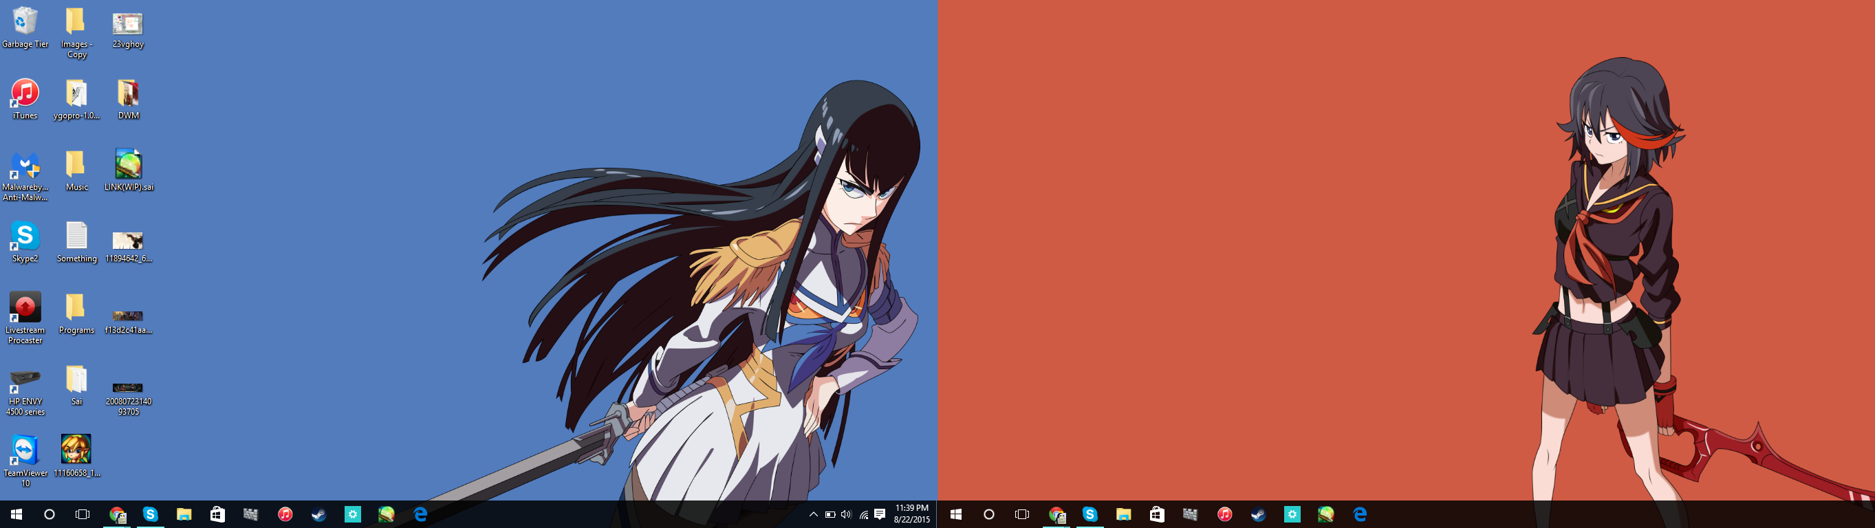Open Windows Store on red desktop taskbar
This screenshot has height=528, width=1875.
pyautogui.click(x=1157, y=514)
